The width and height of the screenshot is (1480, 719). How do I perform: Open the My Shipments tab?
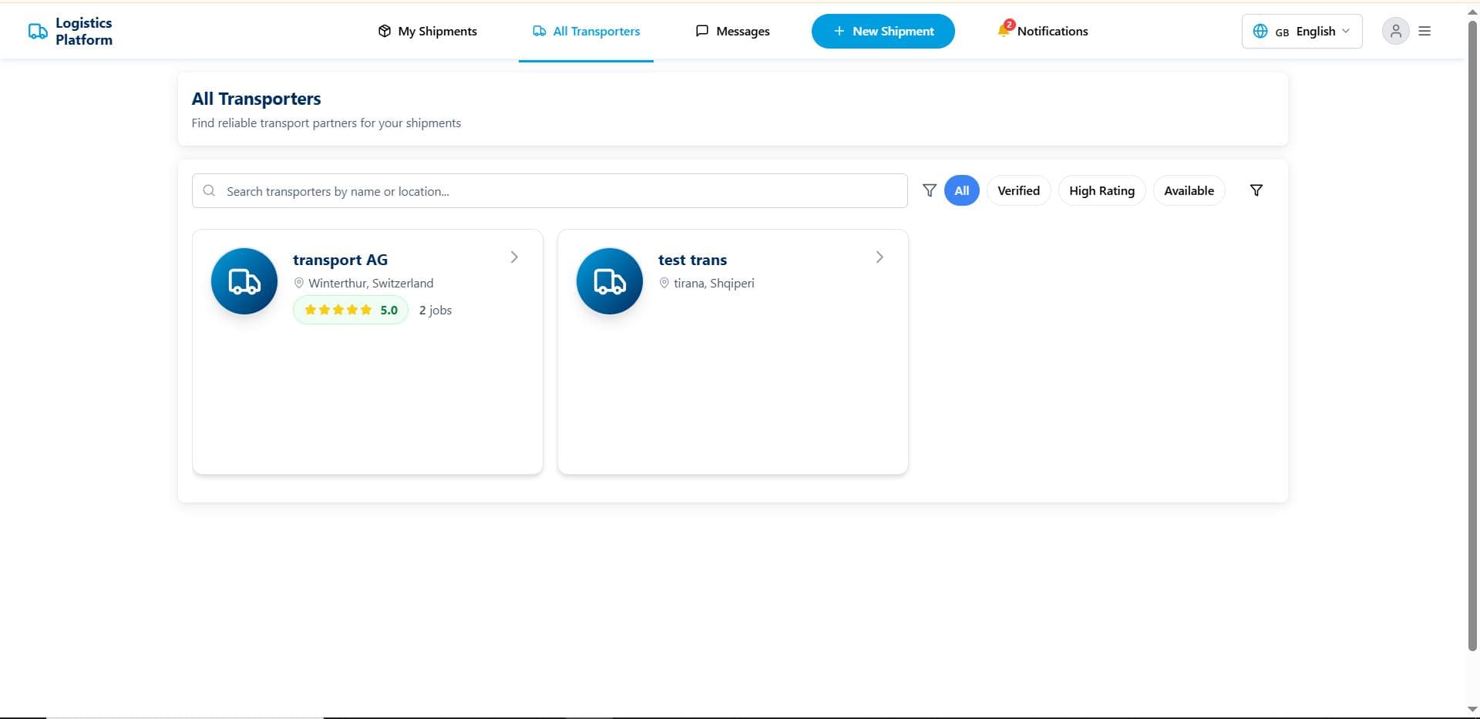coord(427,31)
